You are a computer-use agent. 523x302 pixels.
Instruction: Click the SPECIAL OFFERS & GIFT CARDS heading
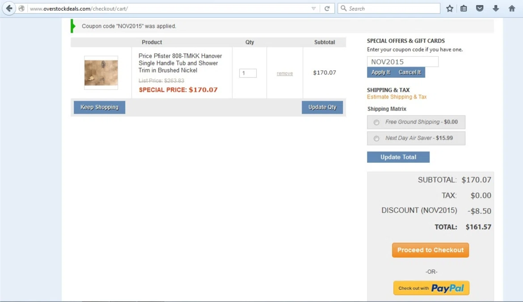406,41
